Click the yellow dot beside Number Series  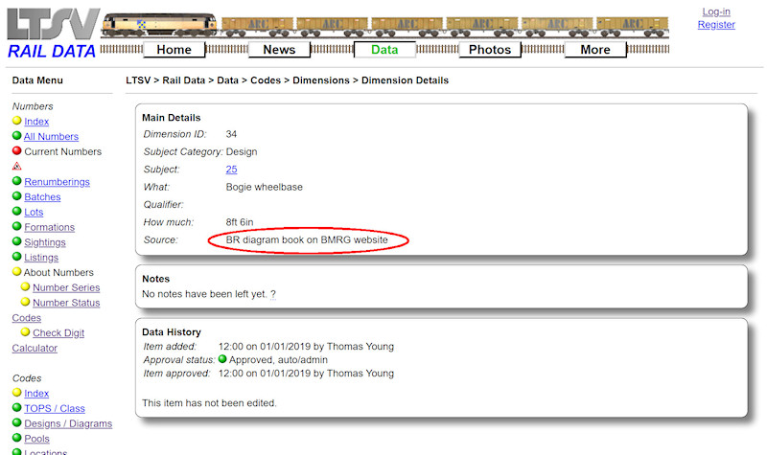coord(26,286)
